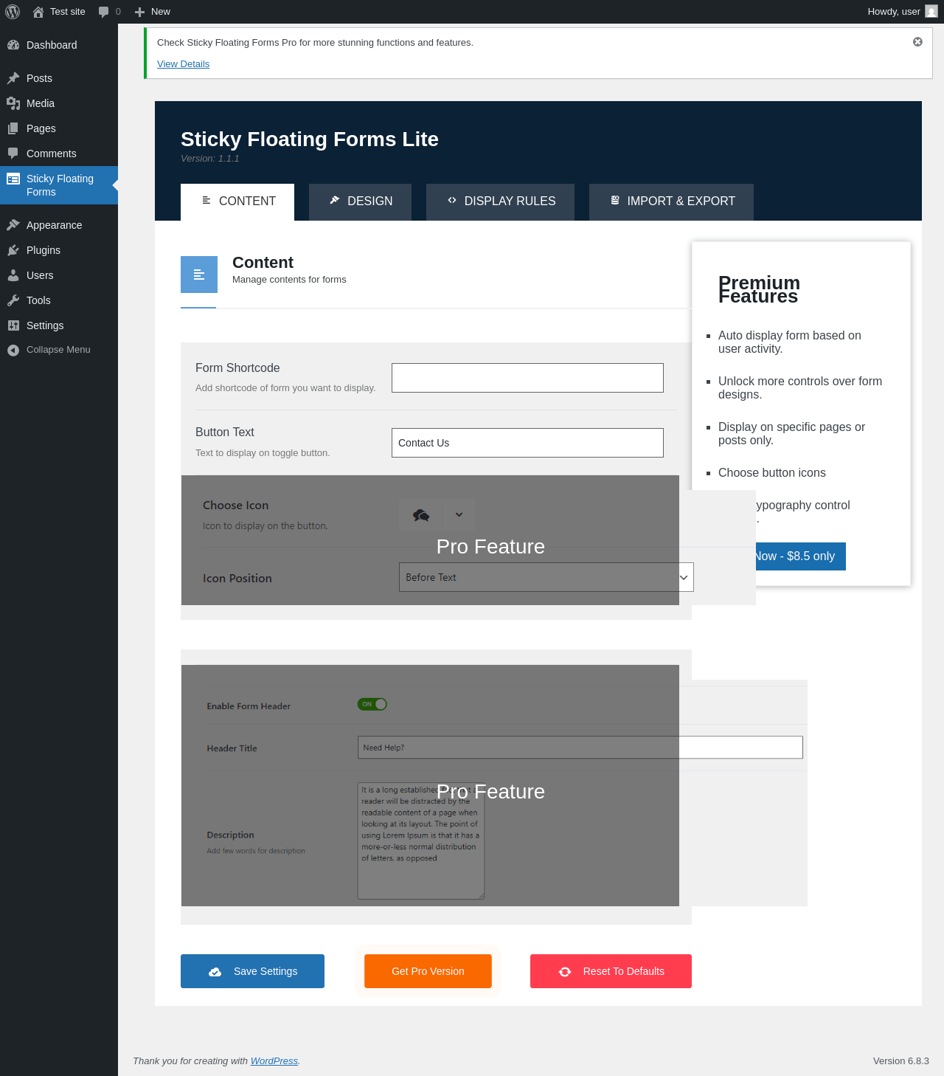Switch to the CONTENT tab

(x=237, y=202)
